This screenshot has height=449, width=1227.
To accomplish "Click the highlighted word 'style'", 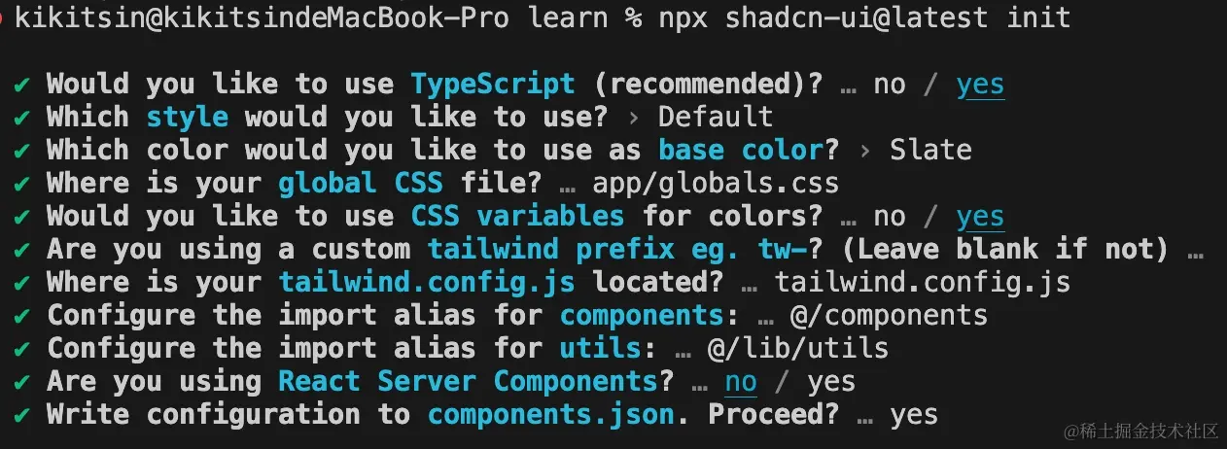I will [x=187, y=118].
